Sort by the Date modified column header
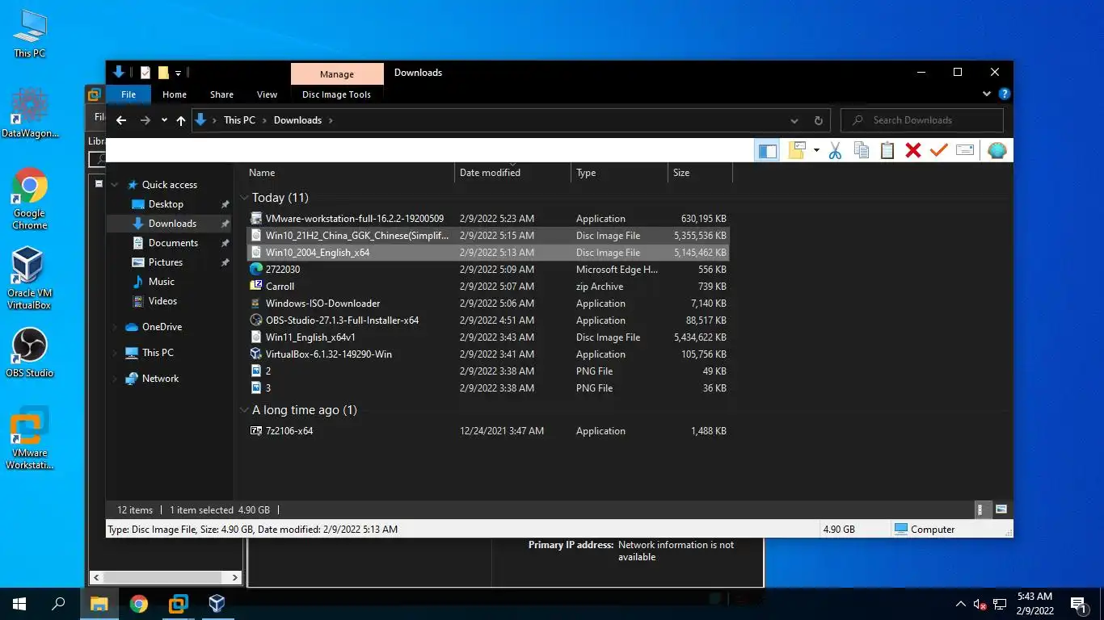The image size is (1104, 620). [x=513, y=173]
